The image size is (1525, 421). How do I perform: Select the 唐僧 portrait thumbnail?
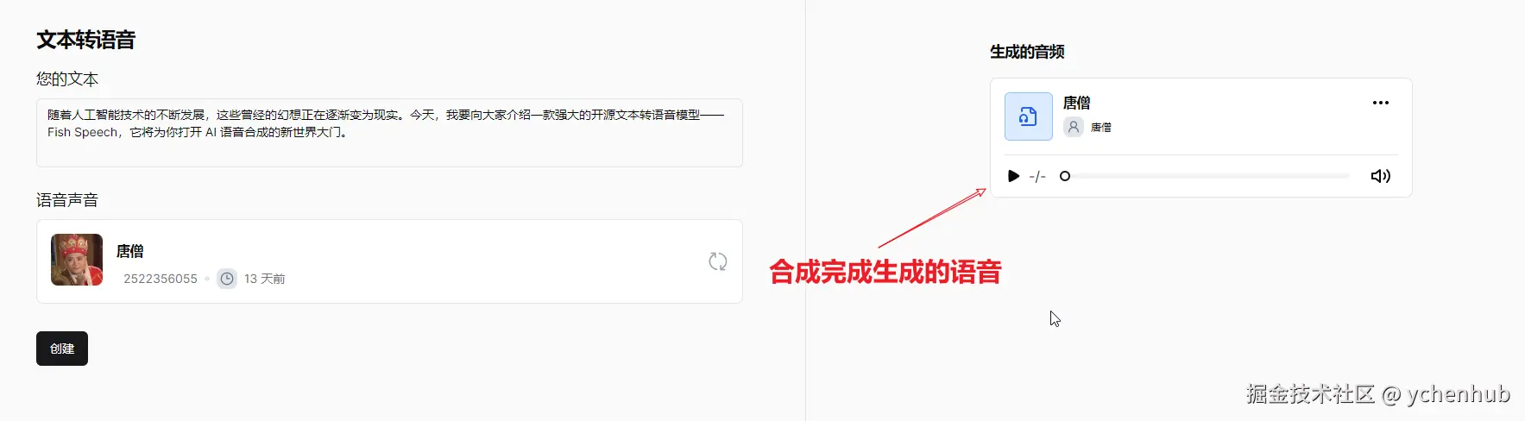coord(77,260)
